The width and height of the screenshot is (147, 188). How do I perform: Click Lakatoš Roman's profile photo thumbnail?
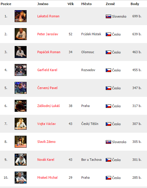21,16
